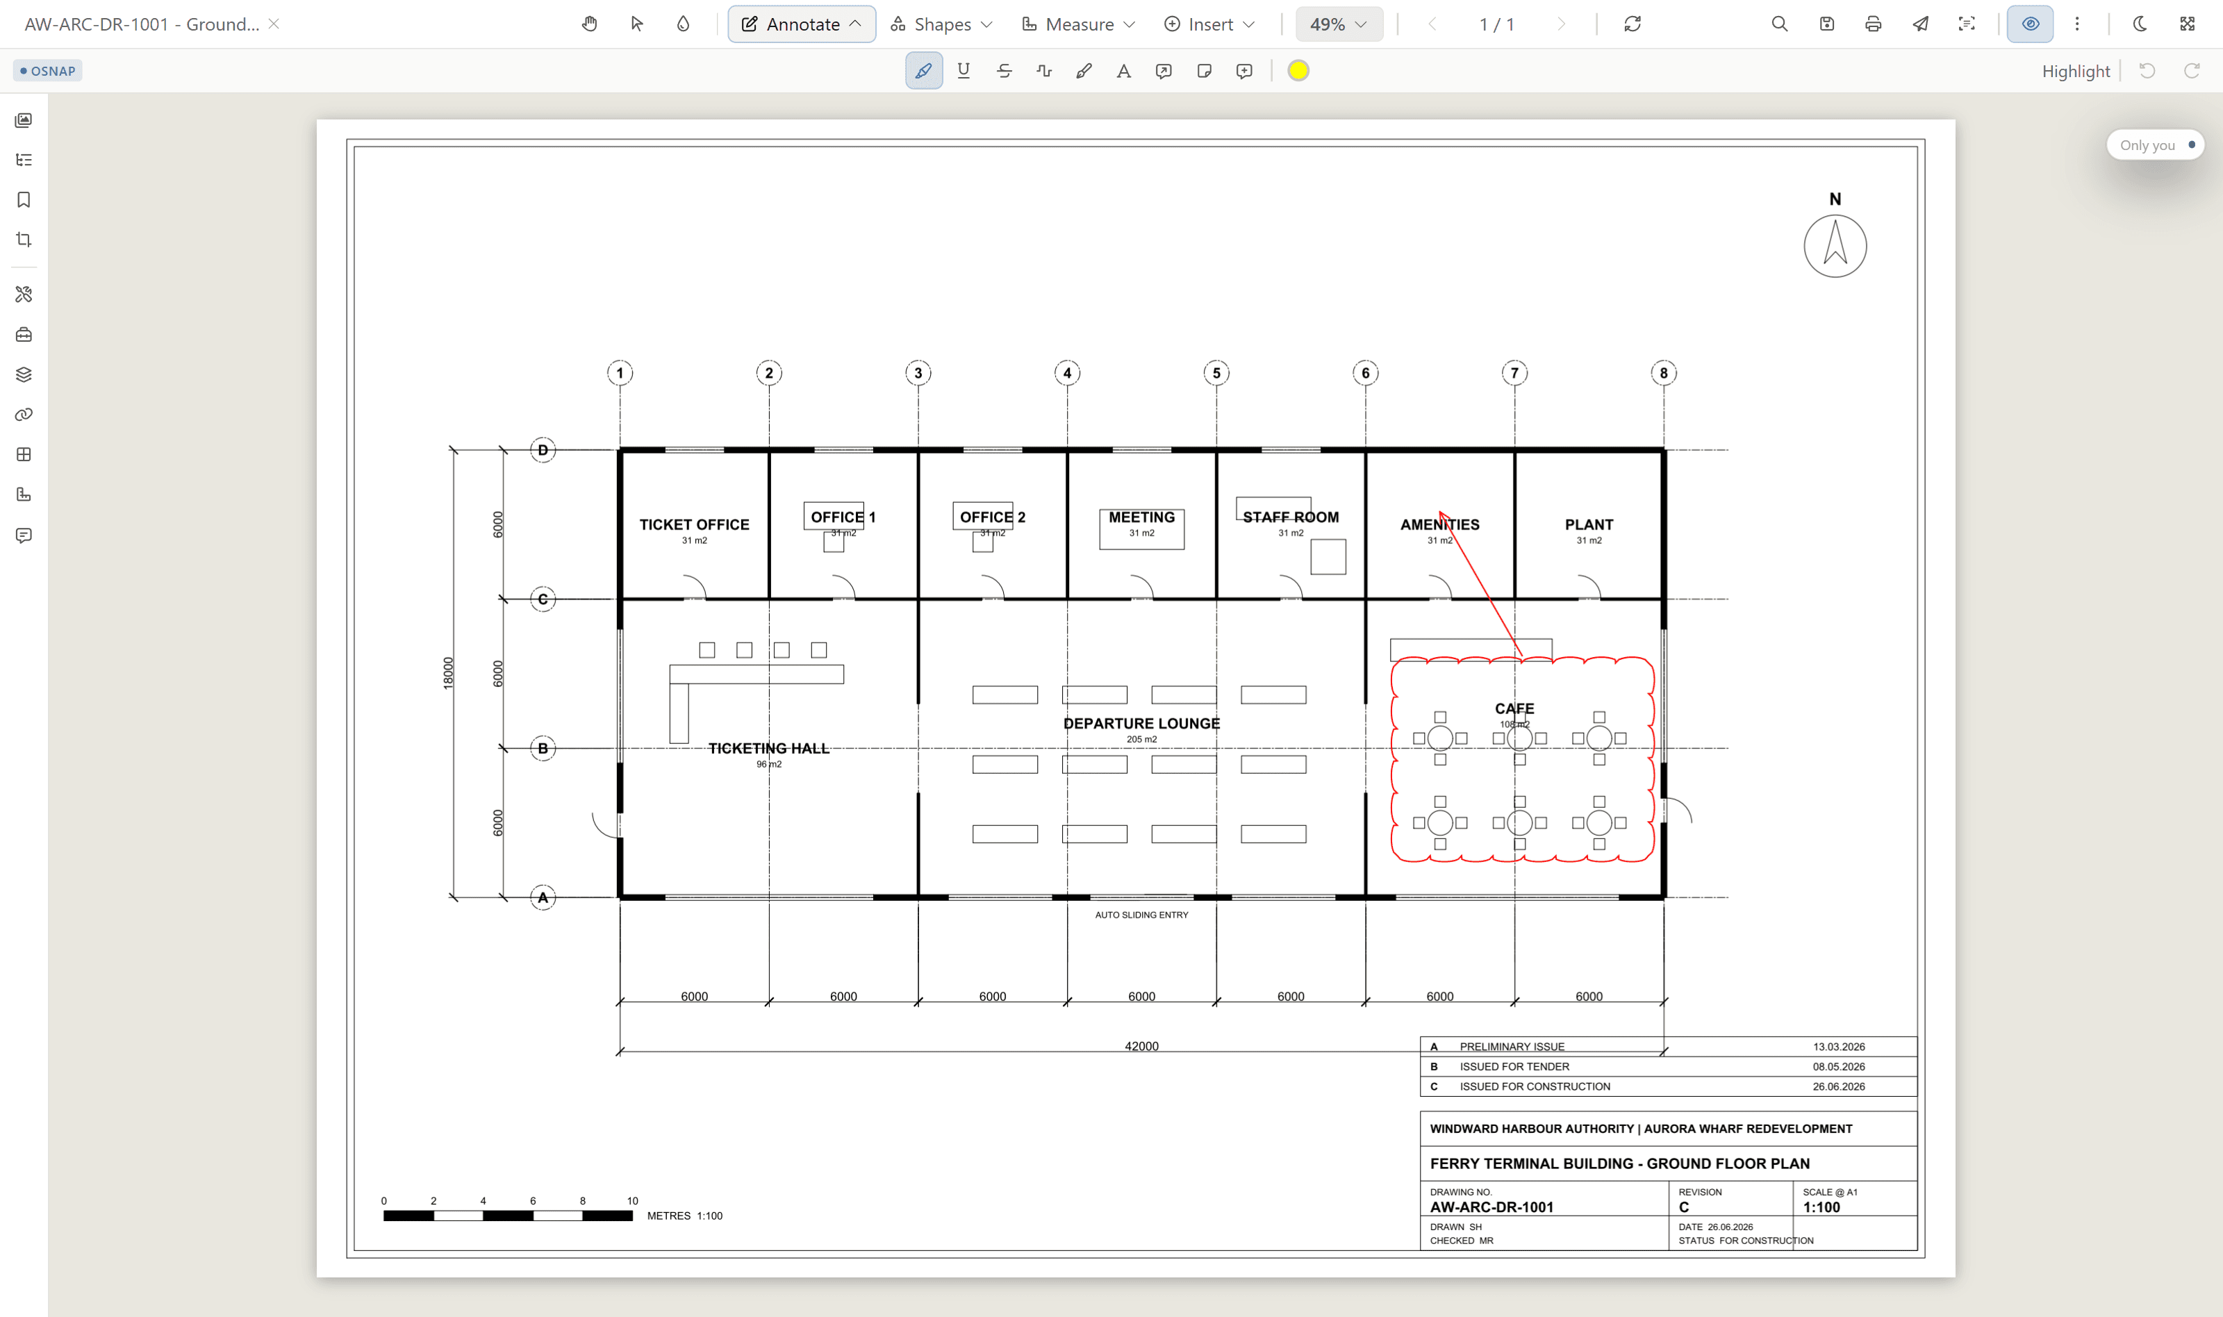
Task: Click the 'AUTO SLIDING ENTRY' note
Action: 1141,915
